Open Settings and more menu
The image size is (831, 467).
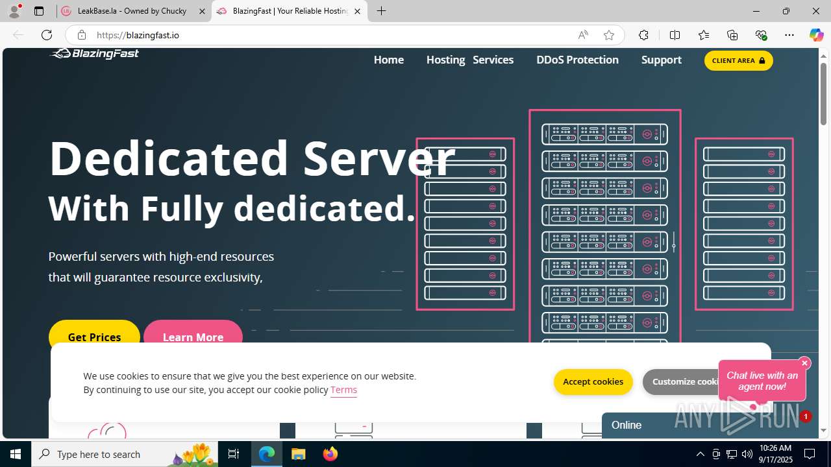point(789,35)
